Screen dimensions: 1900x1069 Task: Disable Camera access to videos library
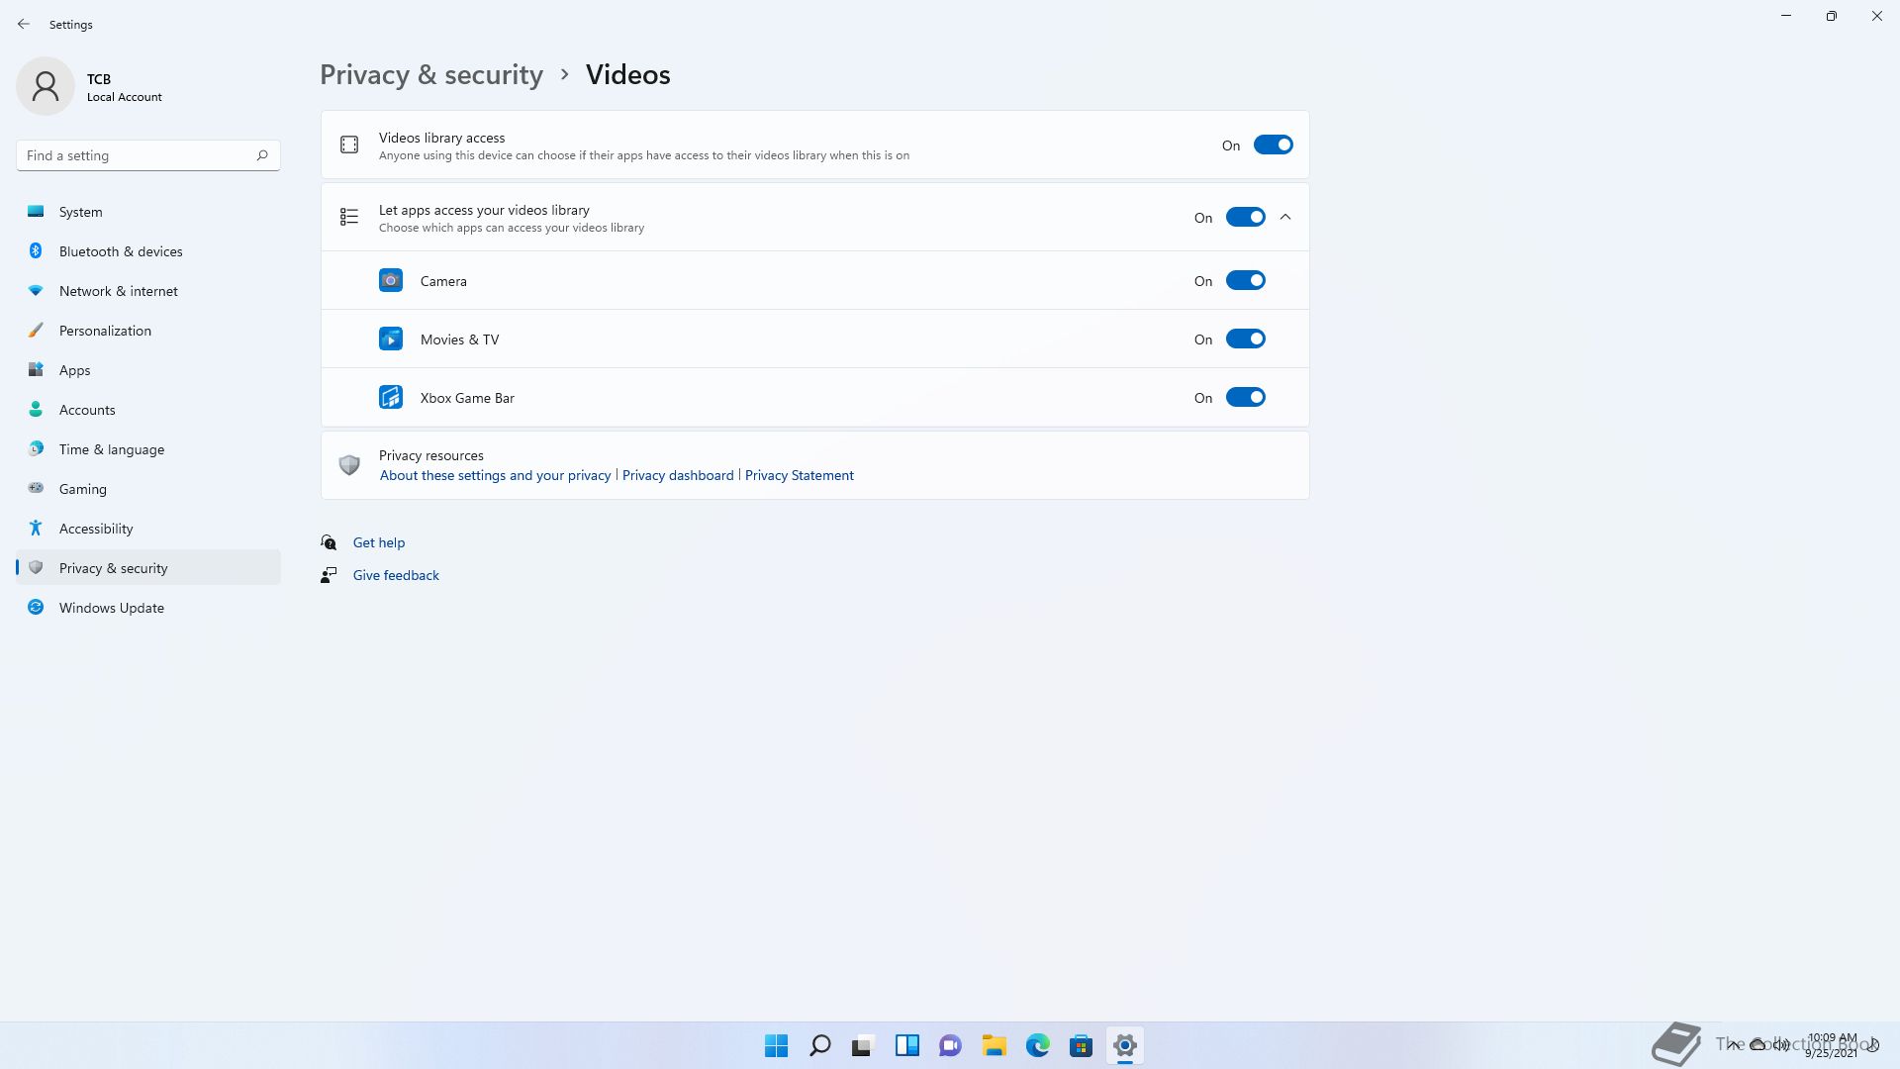[x=1245, y=281]
